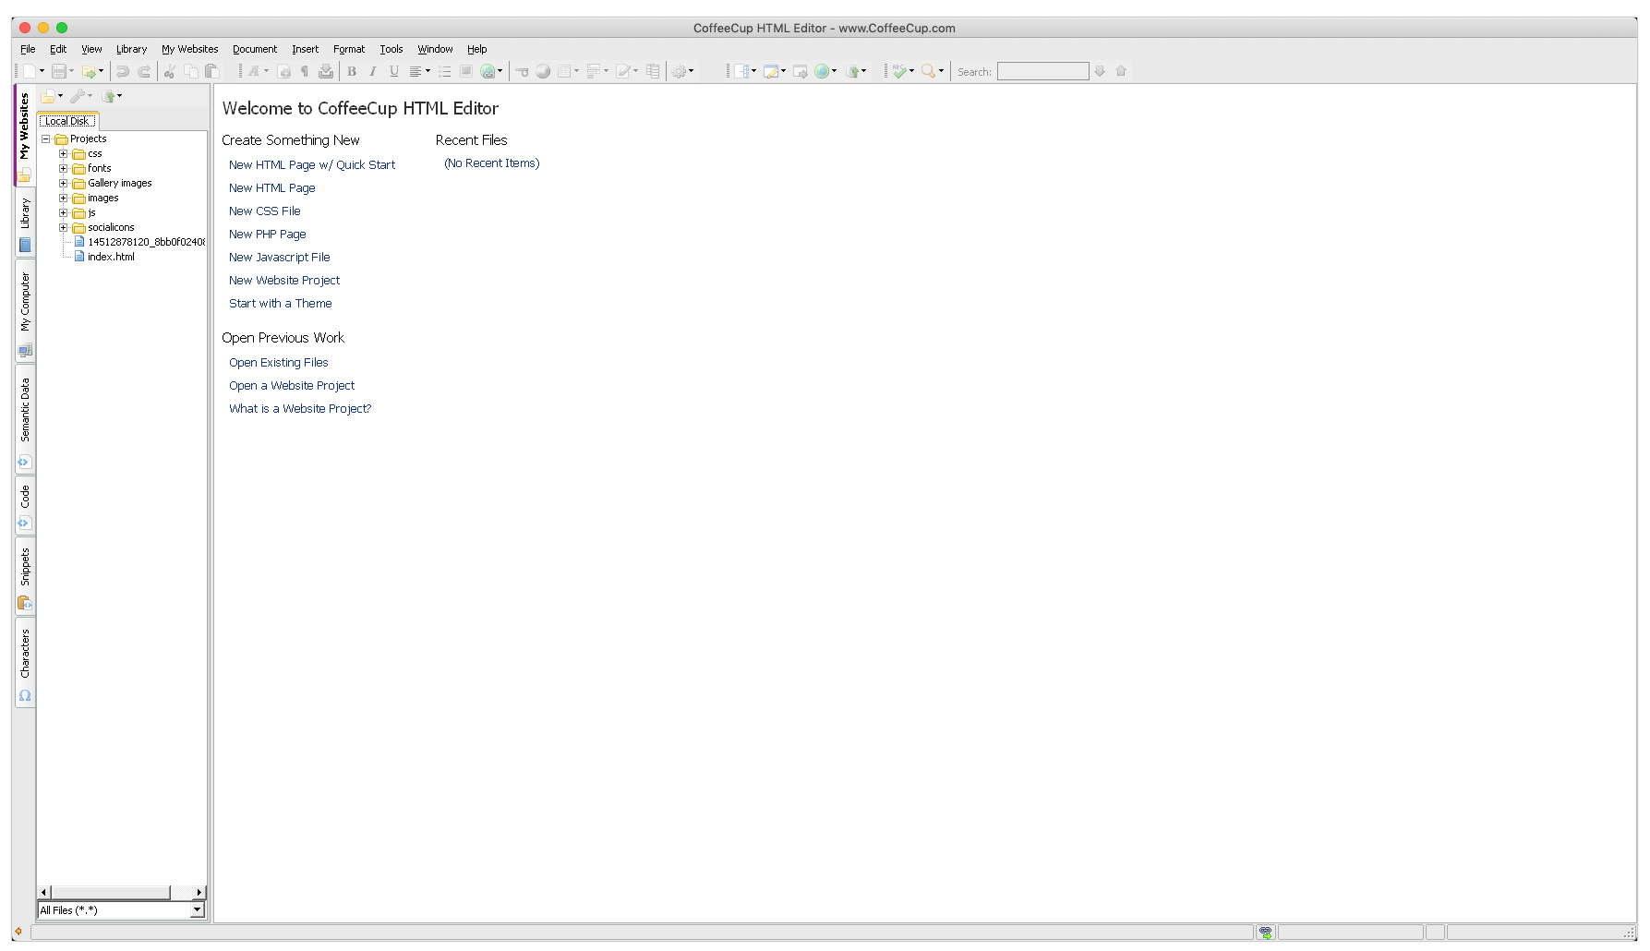Viewport: 1650px width, 951px height.
Task: Expand the fonts folder
Action: click(64, 168)
